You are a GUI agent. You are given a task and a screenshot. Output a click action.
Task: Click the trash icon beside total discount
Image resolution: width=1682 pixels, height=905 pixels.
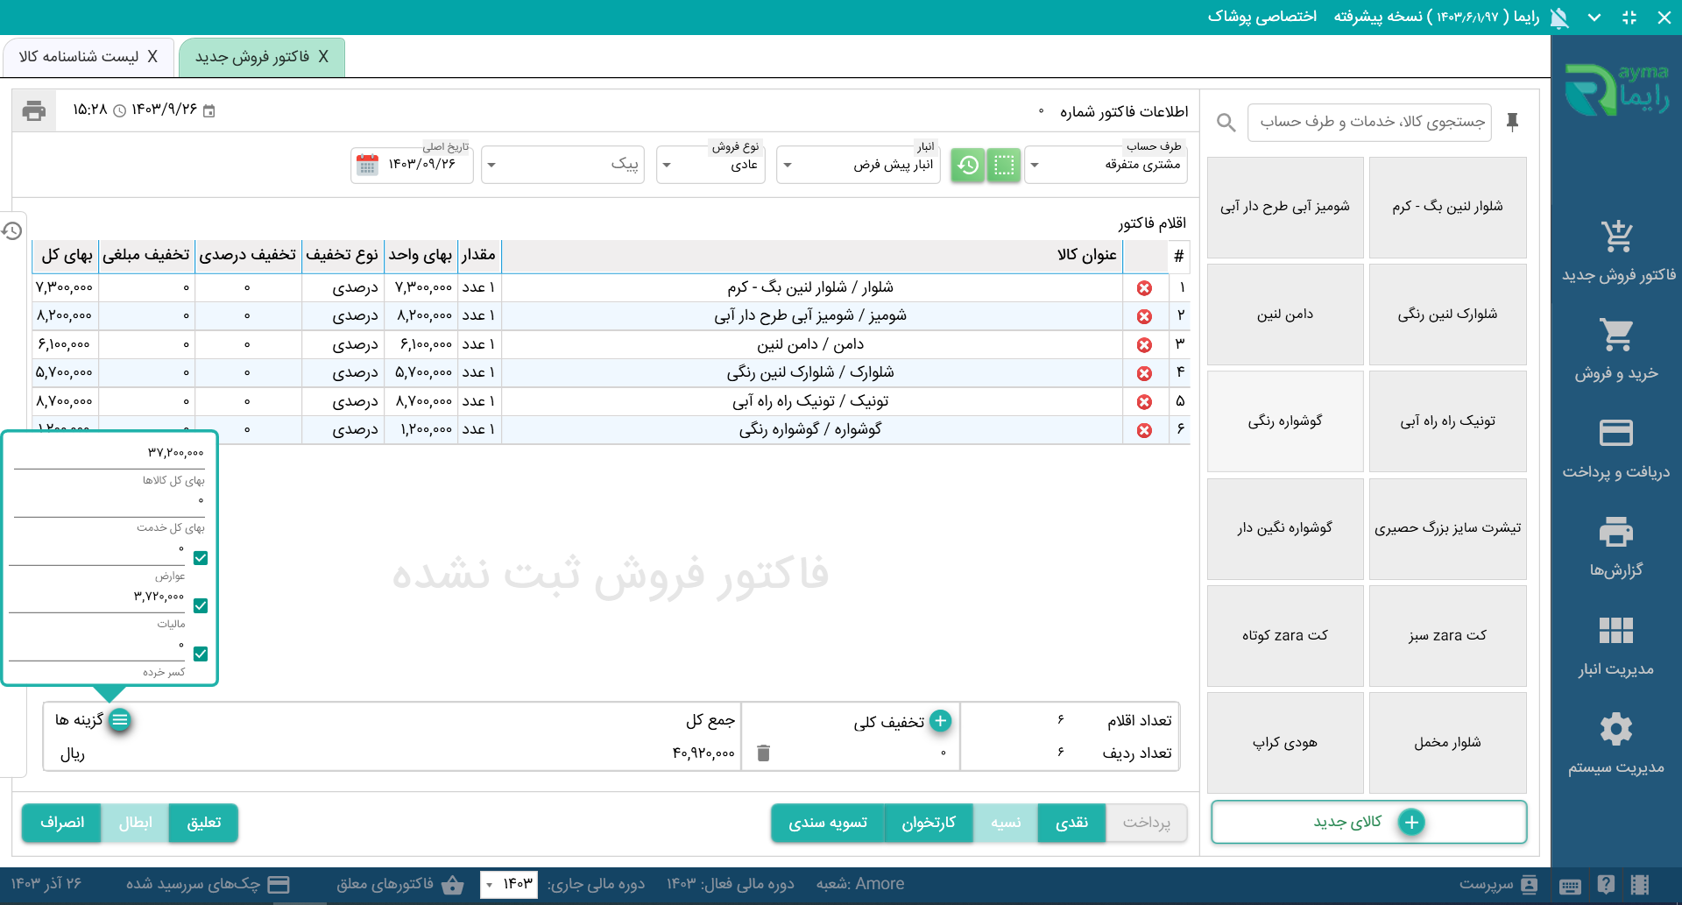[763, 753]
